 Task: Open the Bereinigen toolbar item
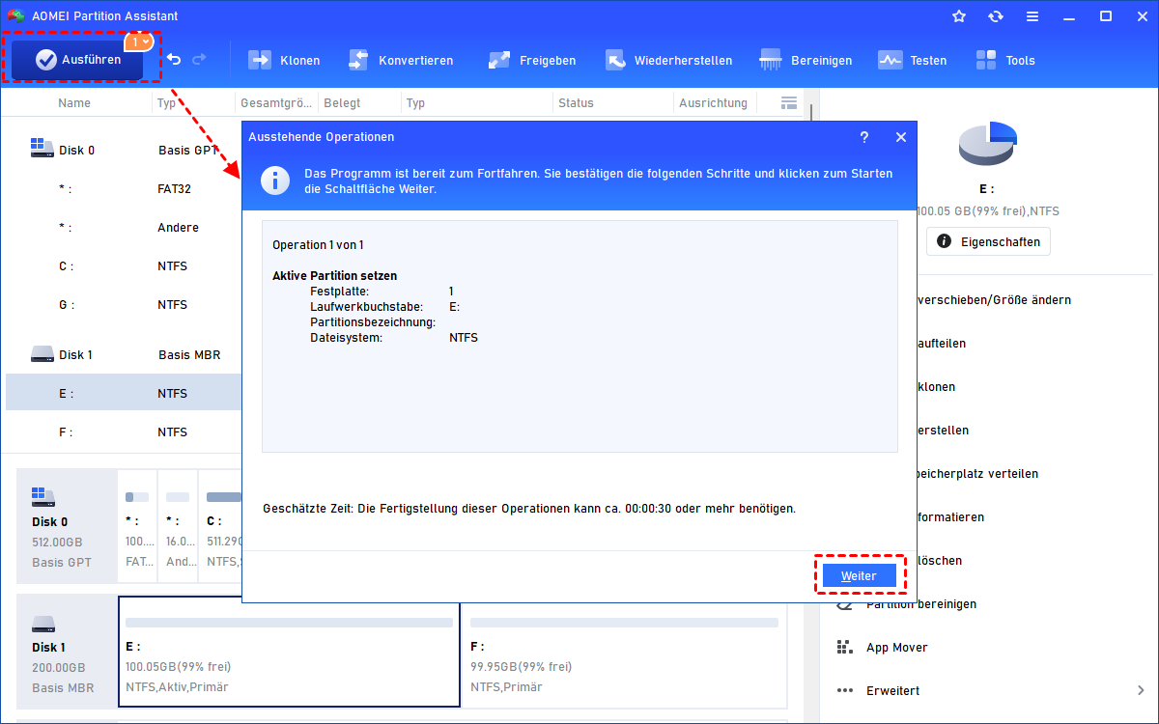(806, 60)
